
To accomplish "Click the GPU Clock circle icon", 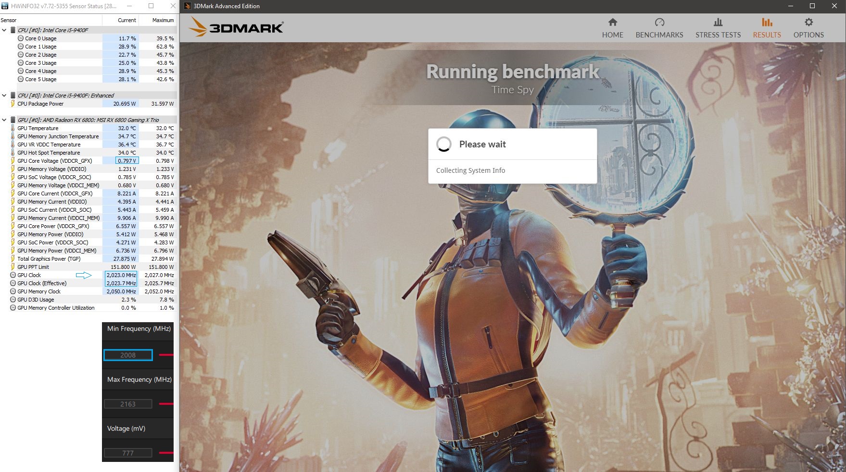I will pos(13,275).
